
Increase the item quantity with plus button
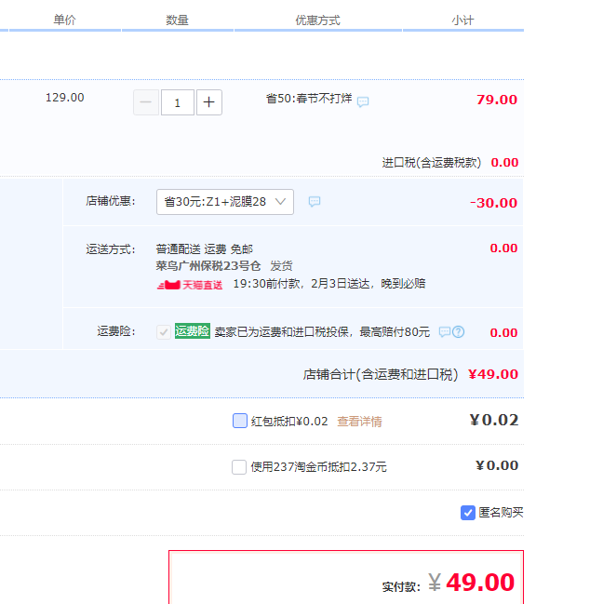tap(209, 102)
